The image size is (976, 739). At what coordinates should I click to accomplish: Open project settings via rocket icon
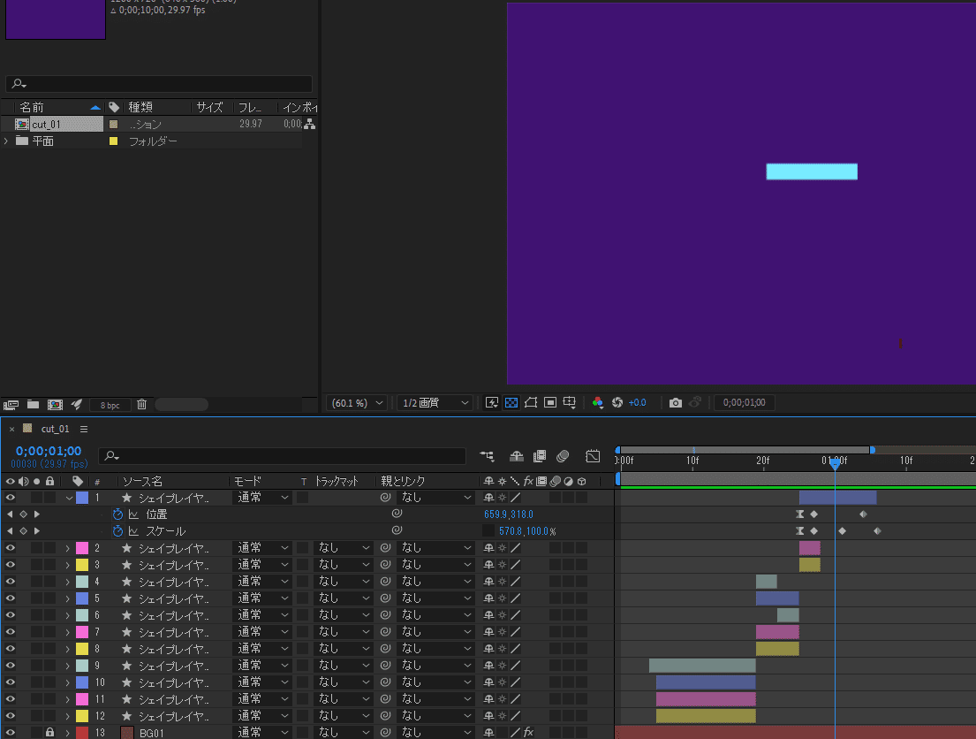77,404
